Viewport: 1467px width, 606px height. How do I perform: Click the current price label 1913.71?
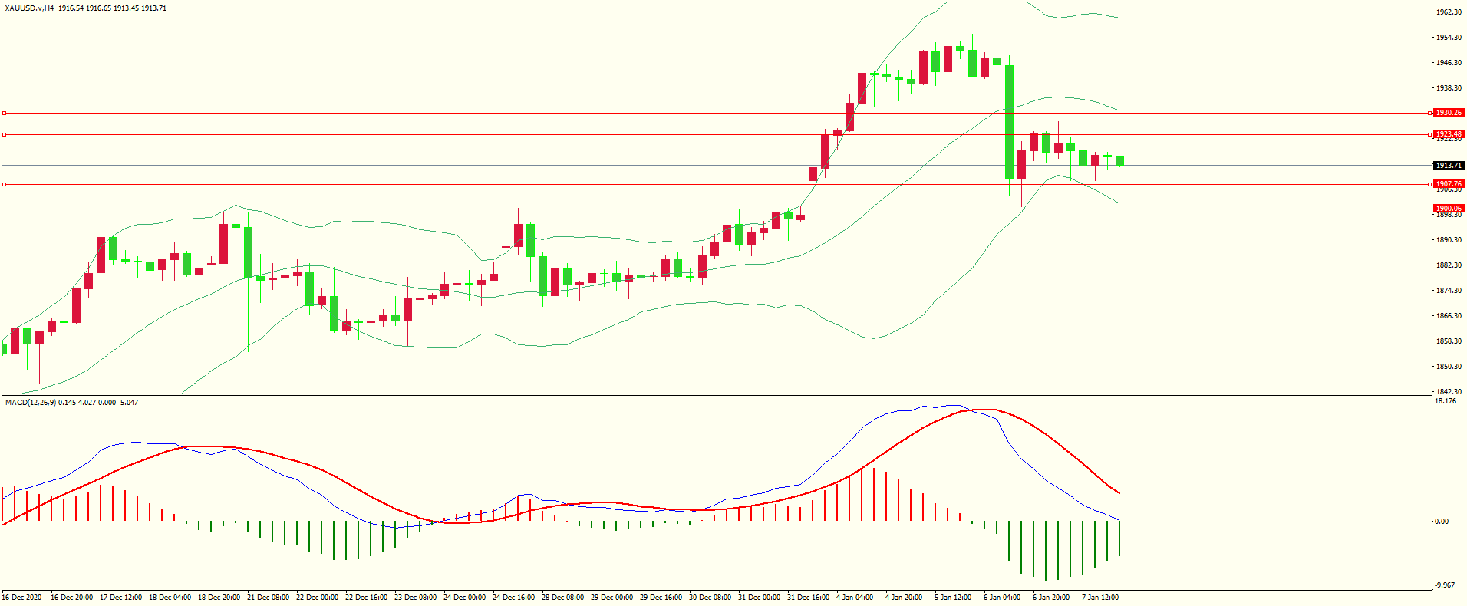point(1449,166)
